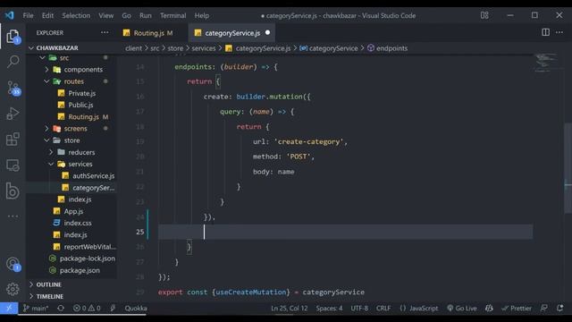Open the View menu
This screenshot has height=322, width=572.
[105, 16]
